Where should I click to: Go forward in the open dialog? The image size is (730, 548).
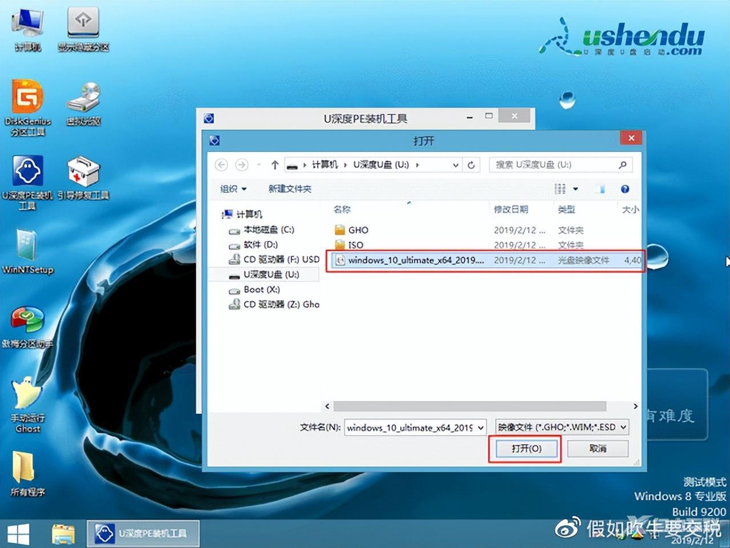[242, 165]
